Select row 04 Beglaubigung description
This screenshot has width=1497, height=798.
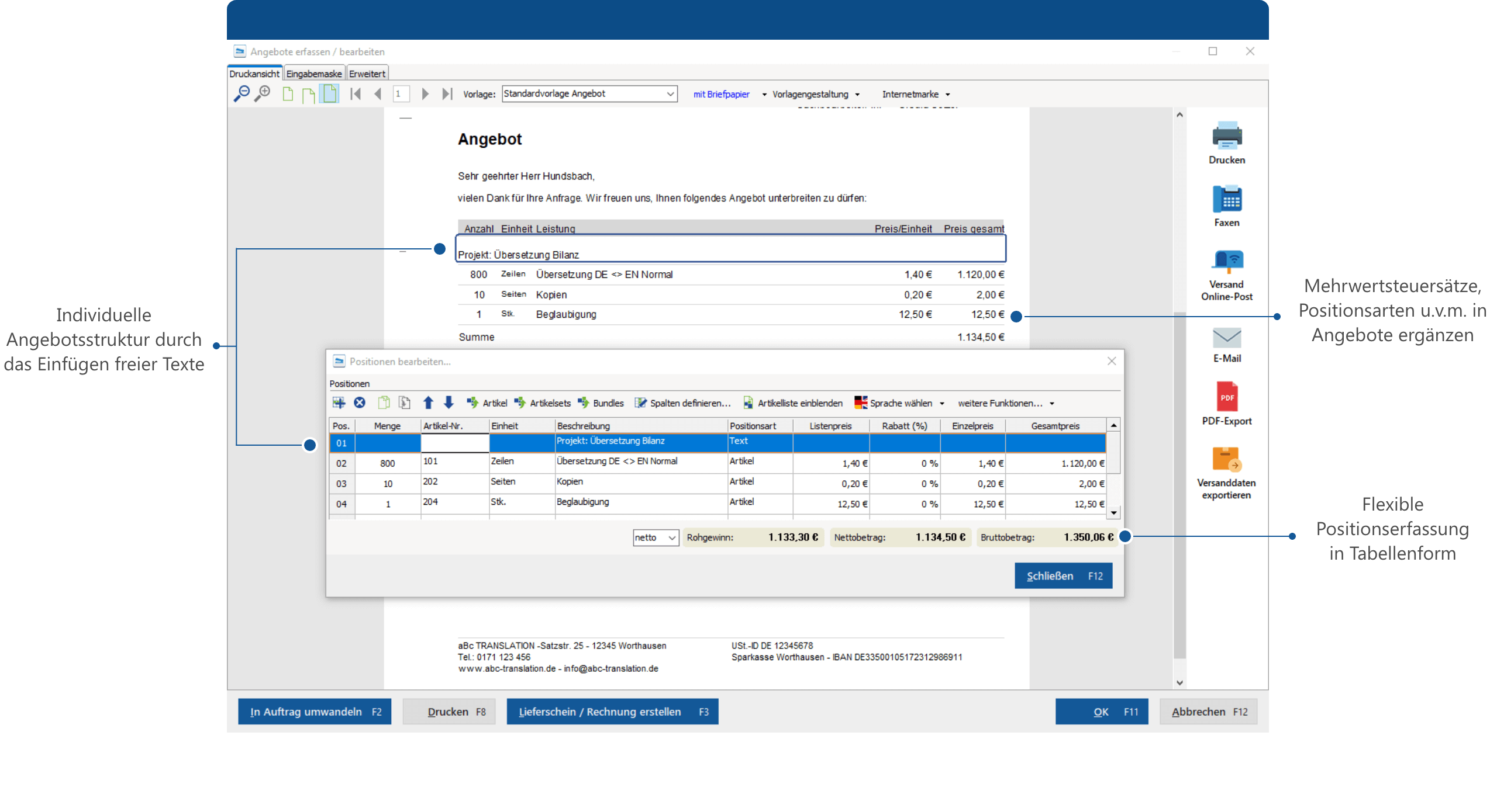coord(641,503)
